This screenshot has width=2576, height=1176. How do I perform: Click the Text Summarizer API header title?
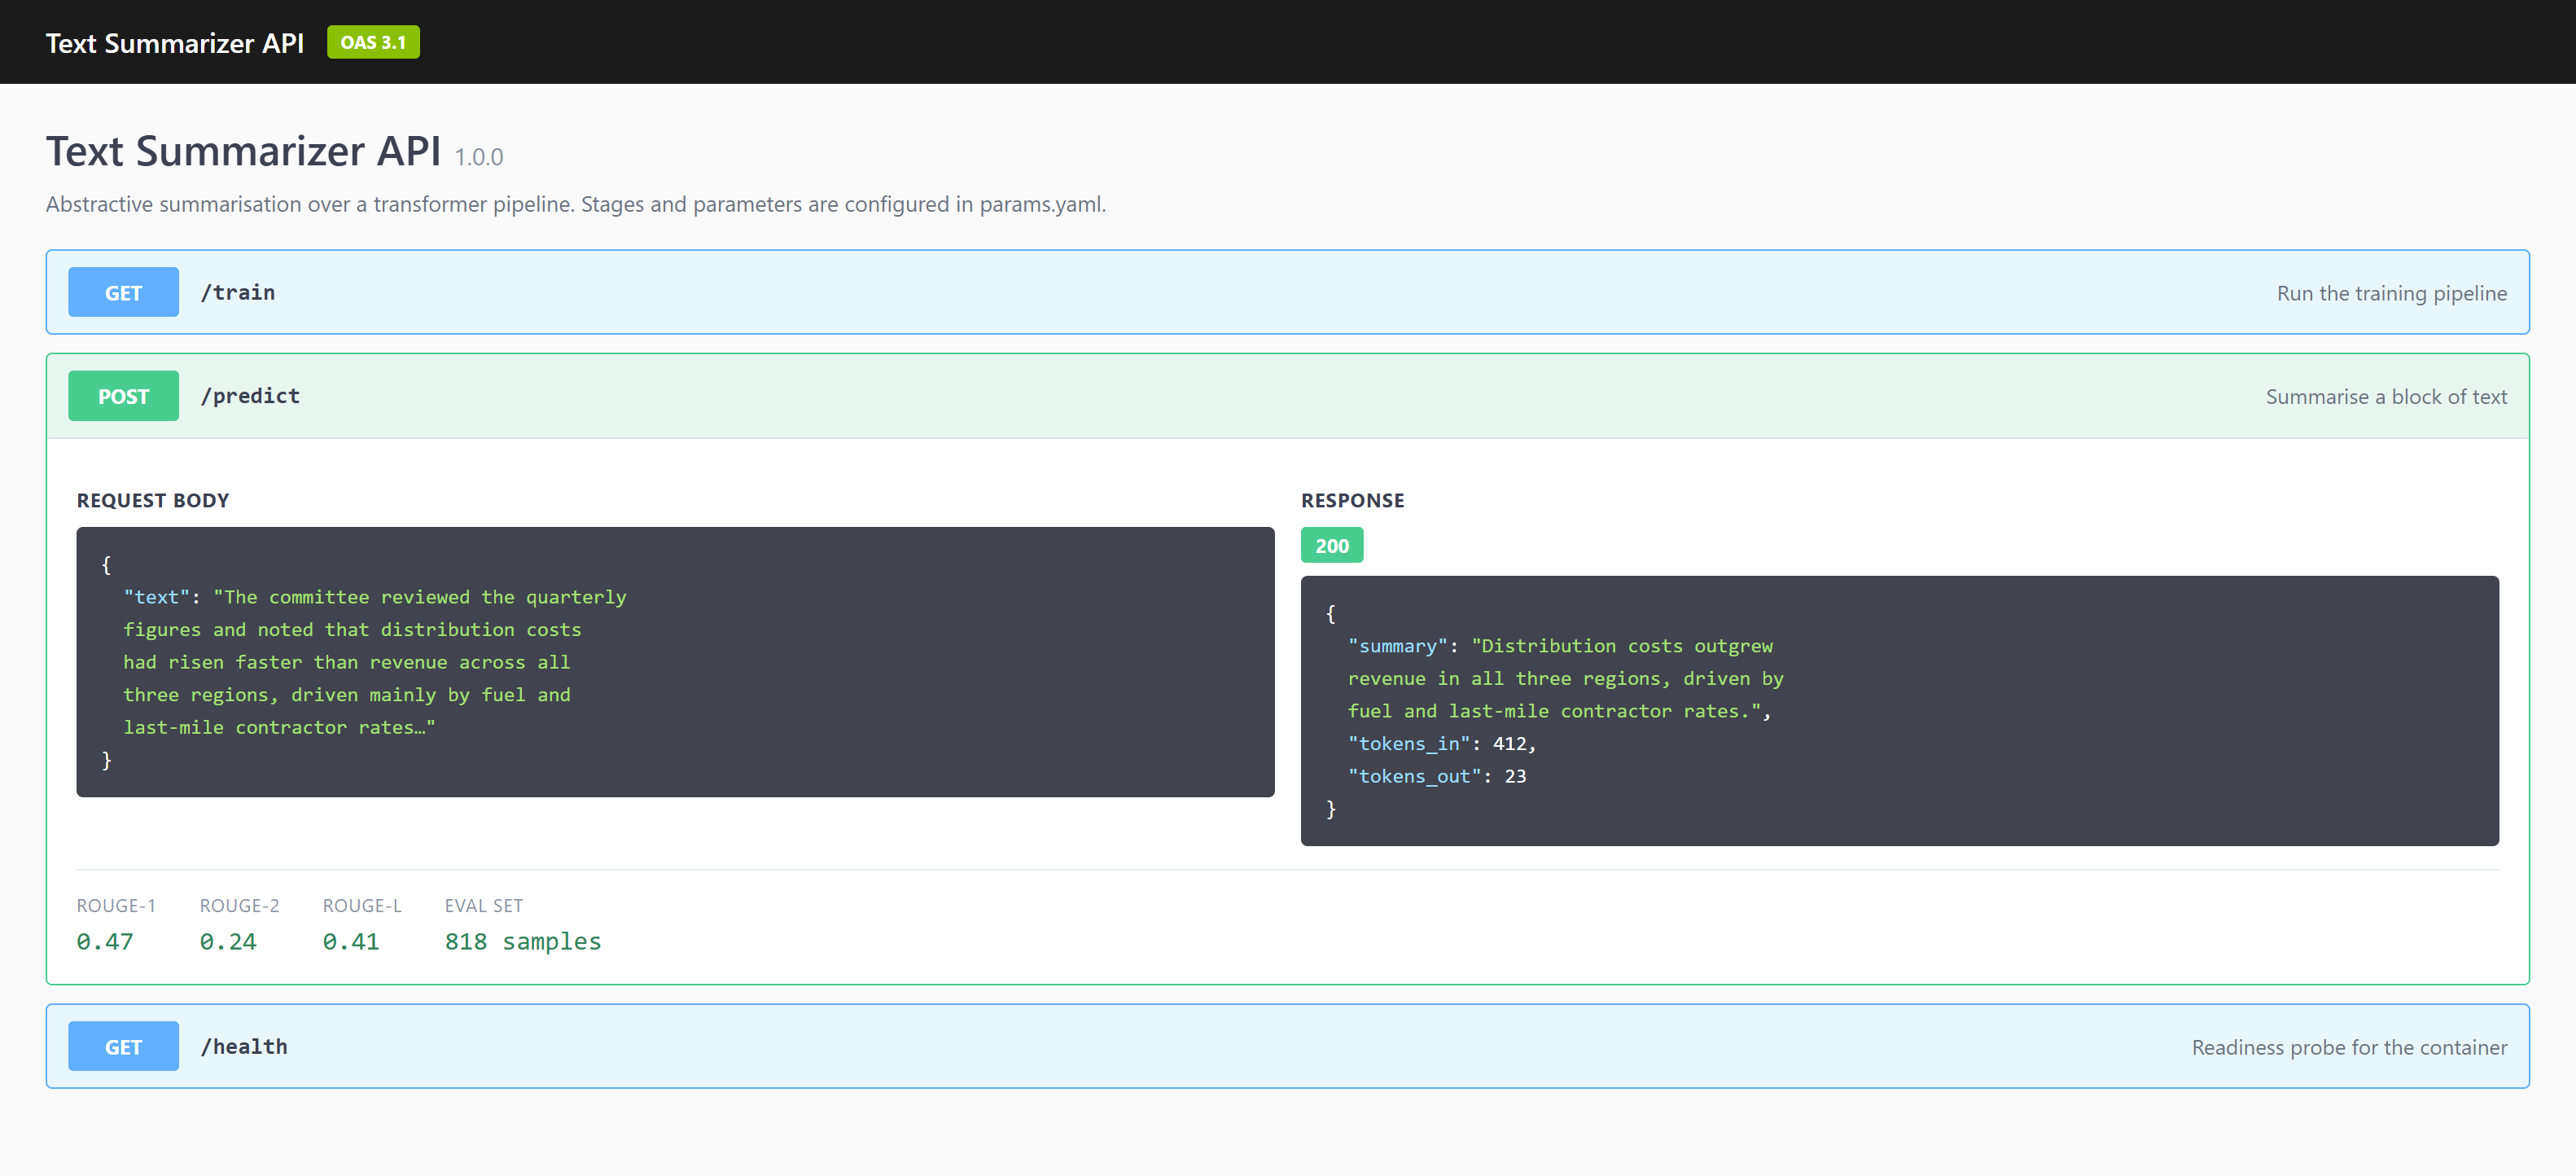point(175,43)
